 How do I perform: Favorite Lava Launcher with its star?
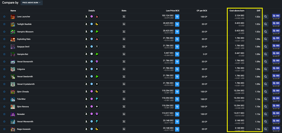click(4, 17)
